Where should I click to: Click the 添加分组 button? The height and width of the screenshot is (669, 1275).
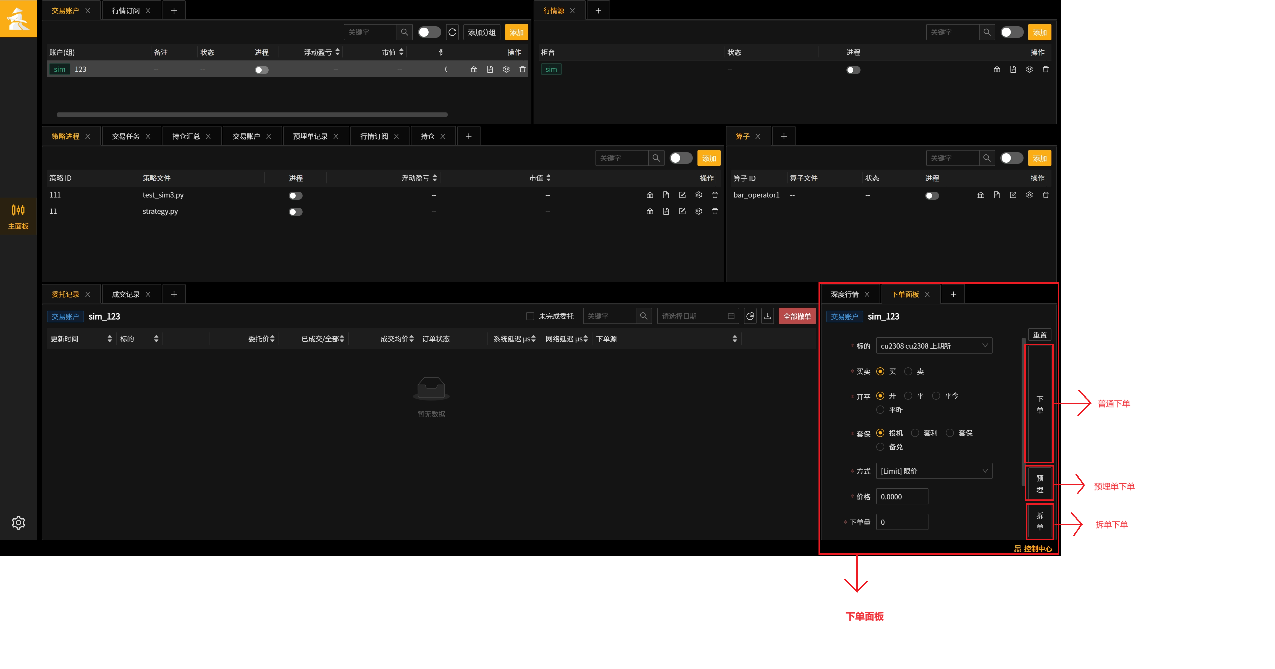[x=482, y=32]
